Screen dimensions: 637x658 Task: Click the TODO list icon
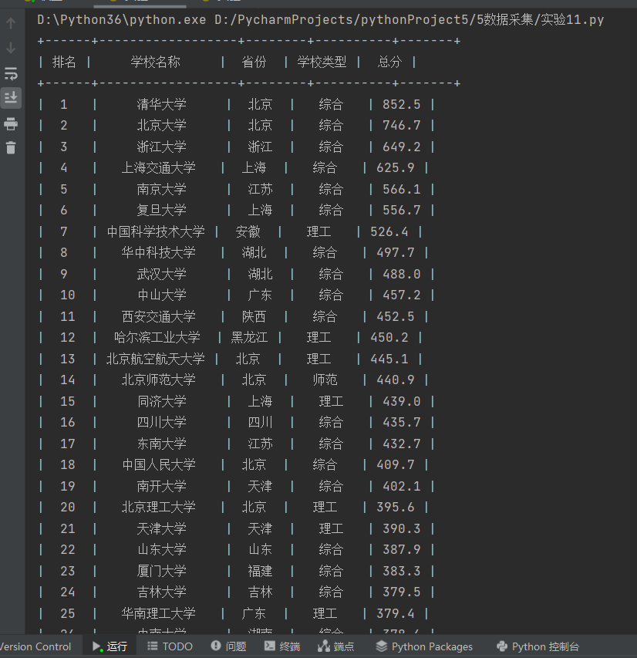[153, 646]
